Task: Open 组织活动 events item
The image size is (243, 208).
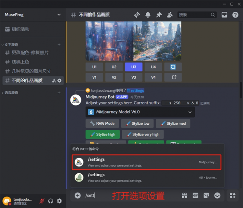Action: (x=33, y=29)
